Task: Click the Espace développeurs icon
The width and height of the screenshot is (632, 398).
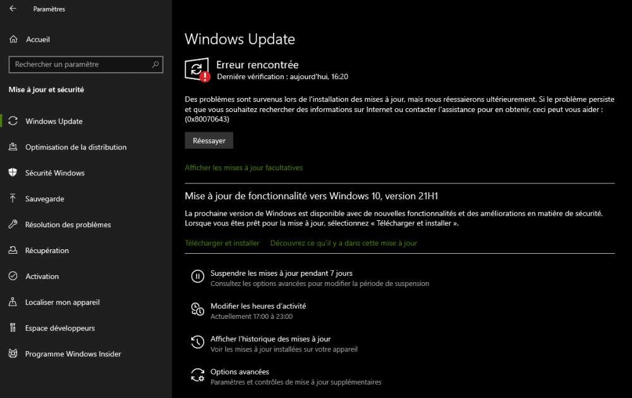Action: pos(12,328)
